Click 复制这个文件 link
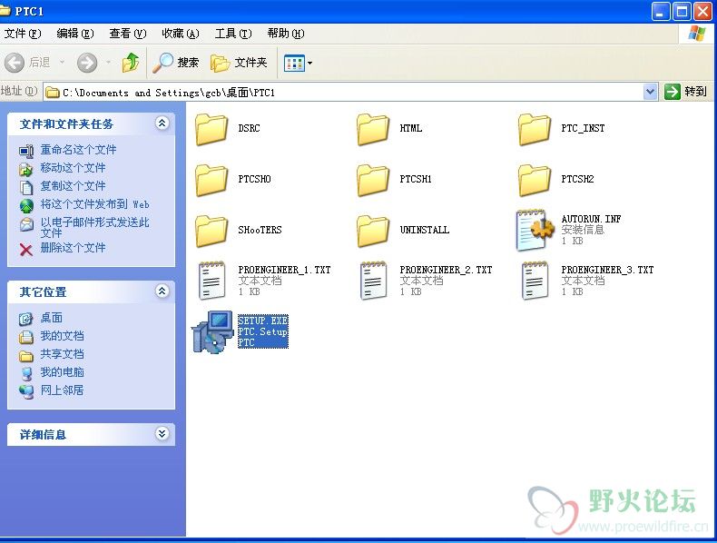717x543 pixels. pos(73,186)
